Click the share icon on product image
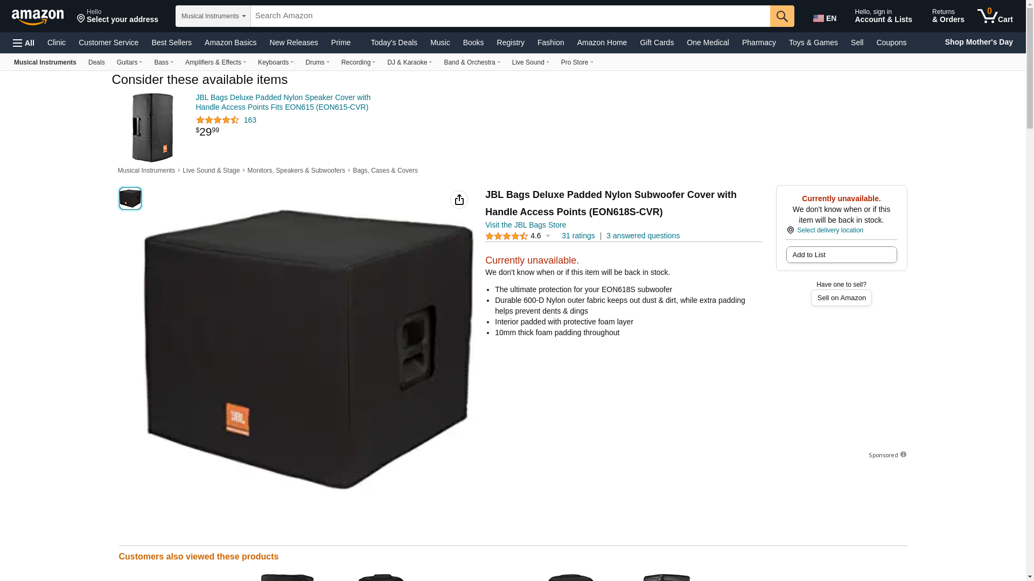The image size is (1034, 581). pyautogui.click(x=459, y=200)
